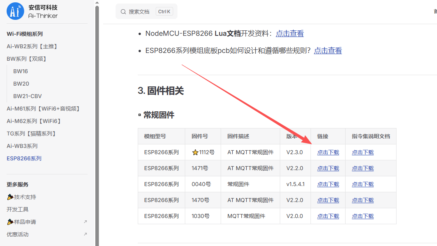Open 优惠活动 in the sidebar
437x246 pixels.
(x=18, y=234)
